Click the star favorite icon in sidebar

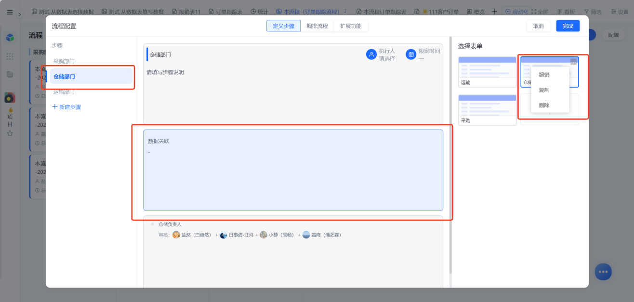pos(10,133)
